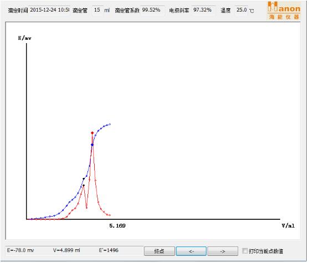Viewport: 309px width, 263px height.
Task: Click the E=-78.0 mv readout
Action: point(20,250)
